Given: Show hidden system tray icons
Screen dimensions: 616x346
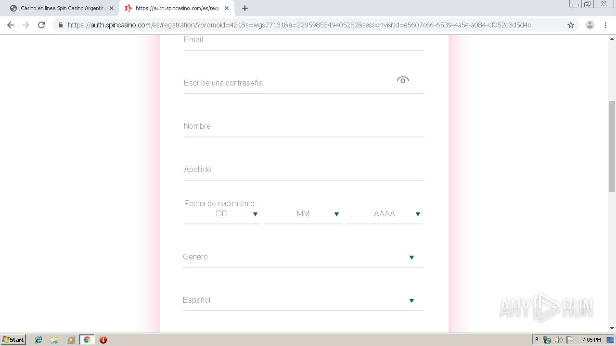Looking at the screenshot, I should click(537, 340).
